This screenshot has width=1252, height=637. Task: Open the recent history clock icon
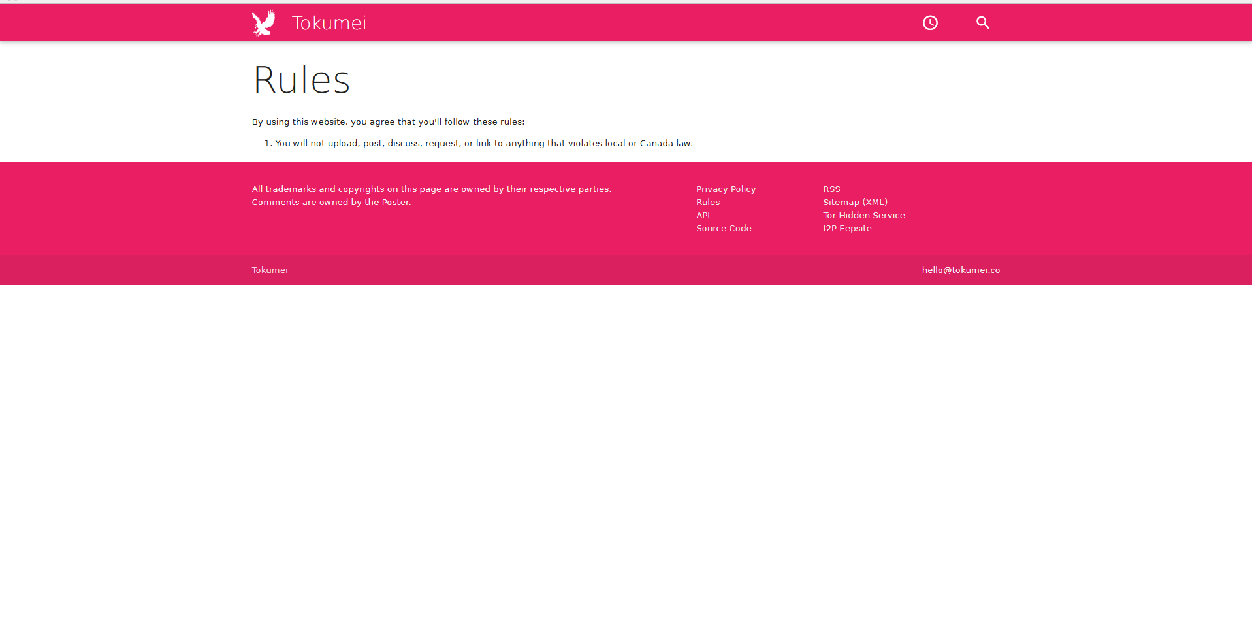(x=930, y=23)
